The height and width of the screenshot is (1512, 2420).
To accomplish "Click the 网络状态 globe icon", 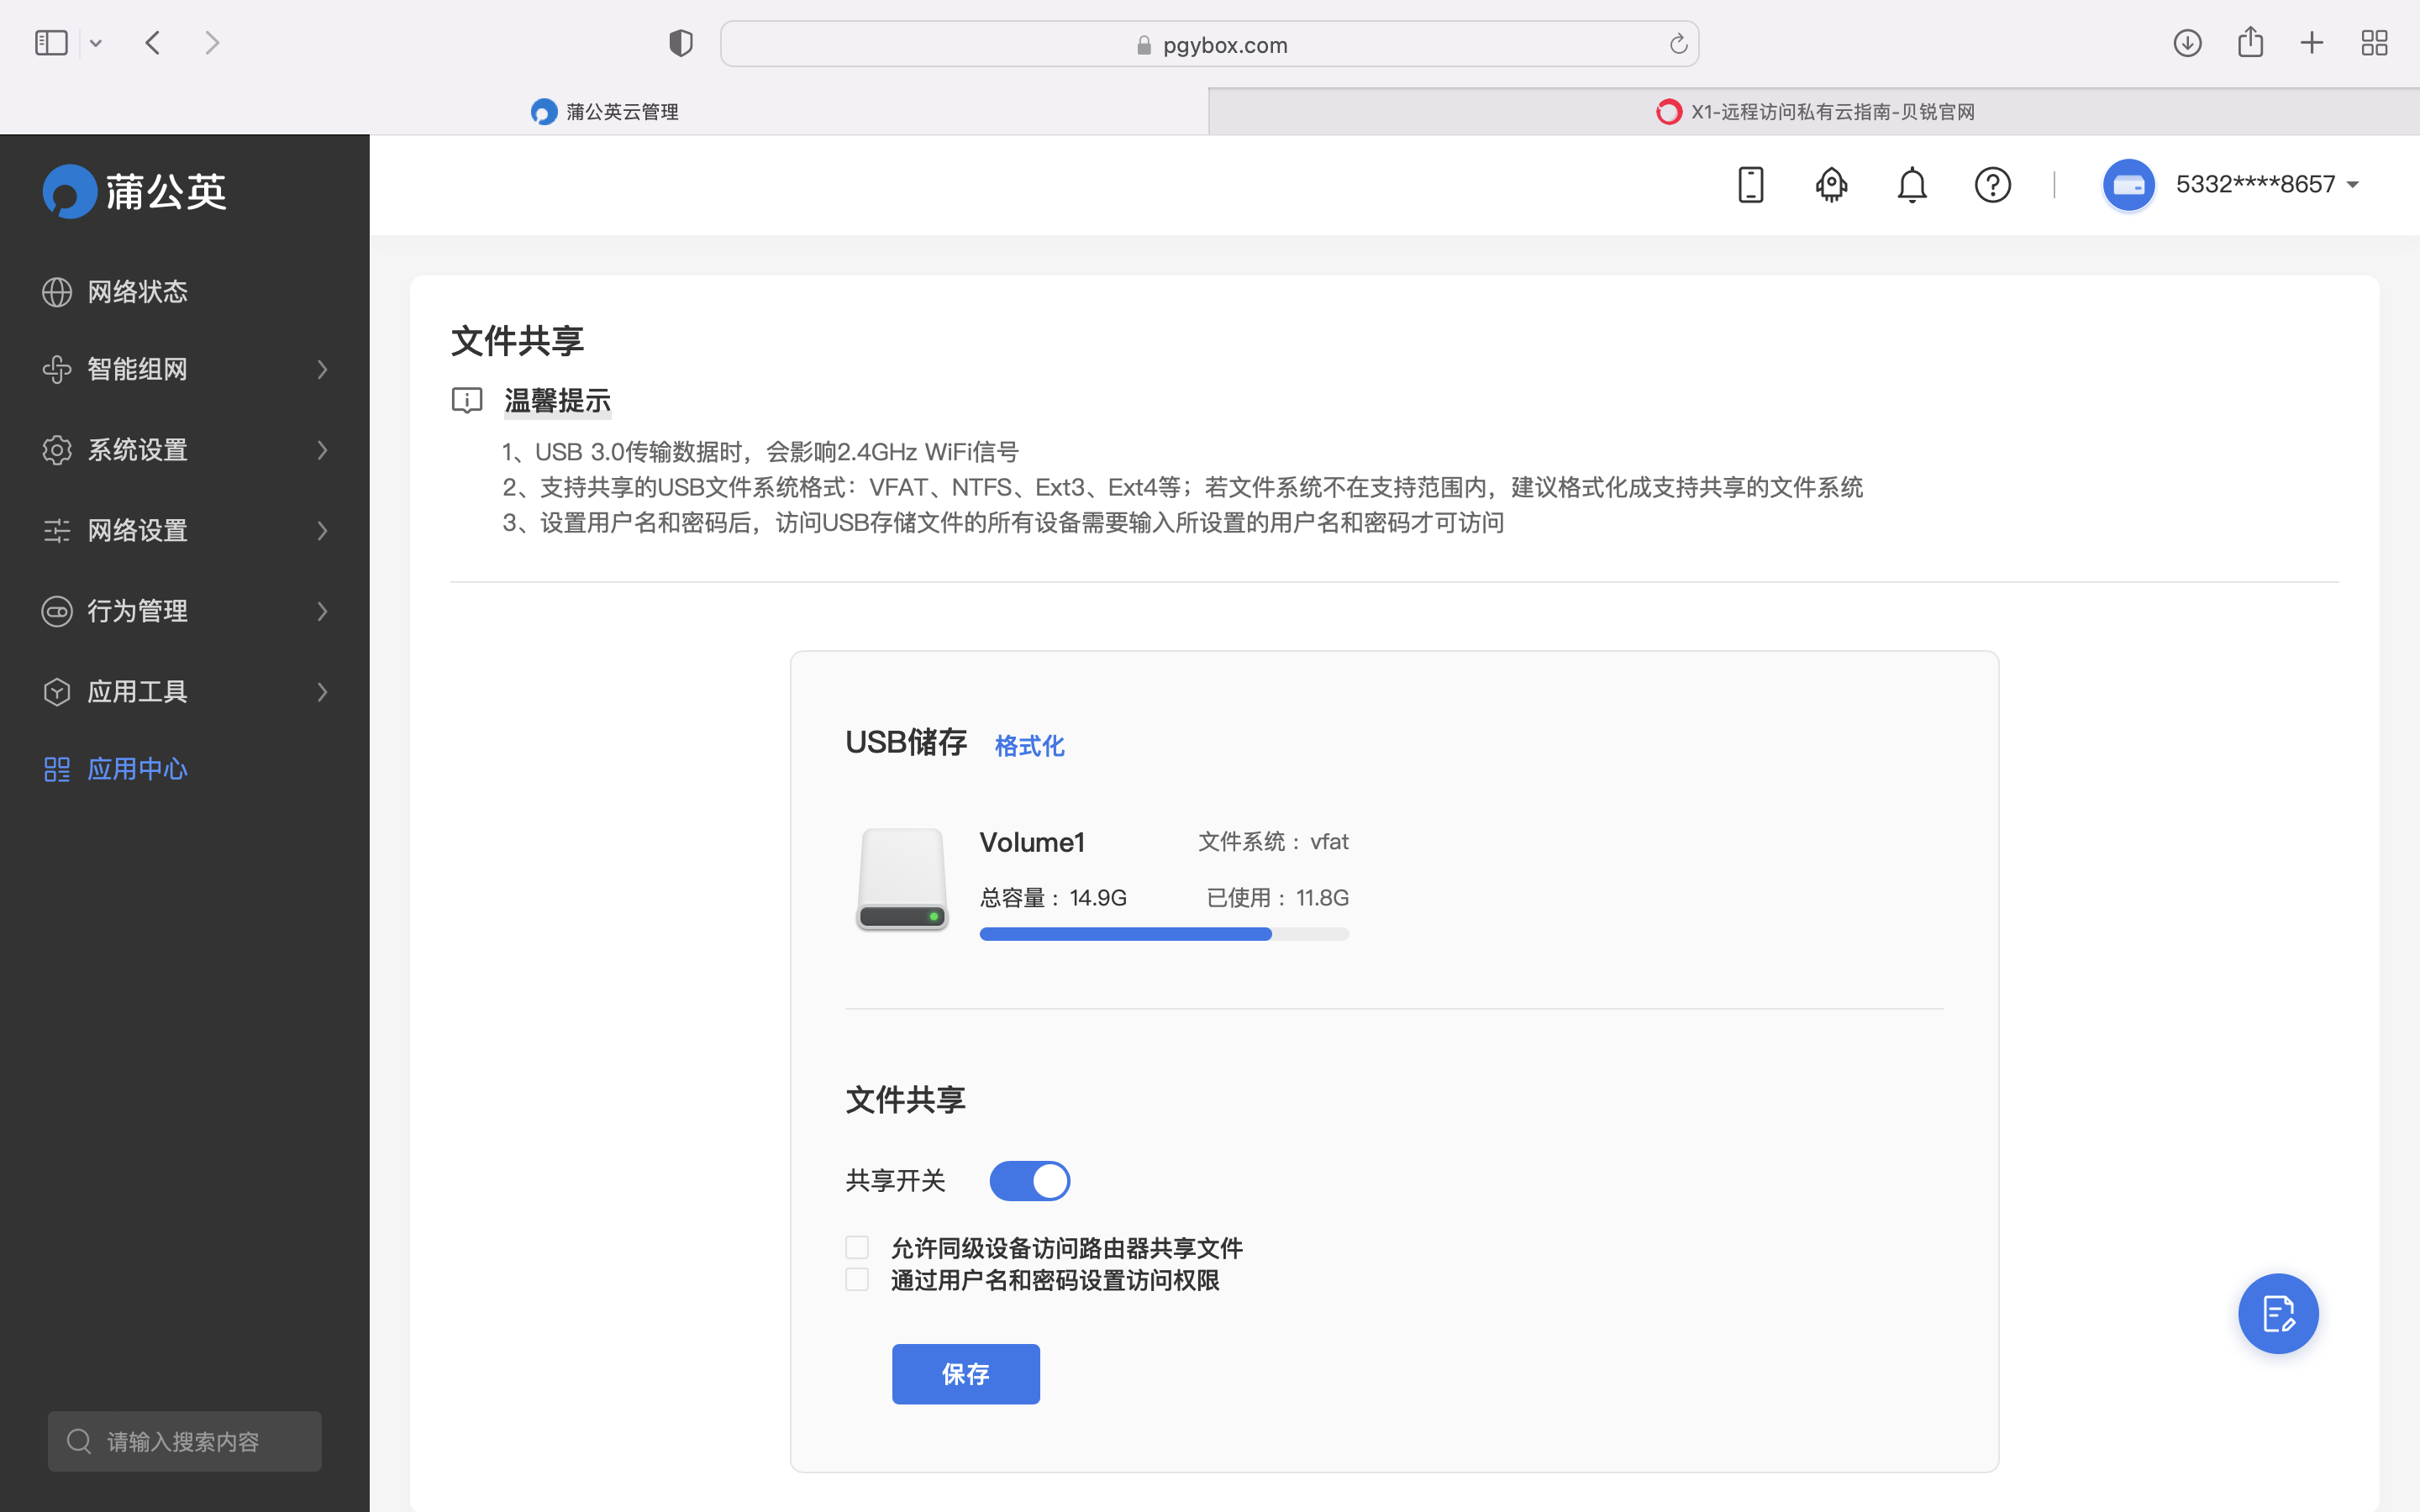I will 57,291.
